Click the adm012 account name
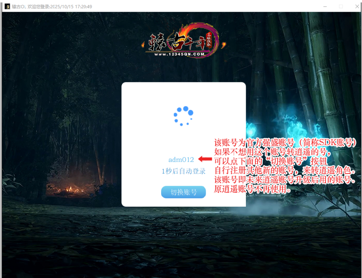Screen dimensions: 362x278 coord(181,160)
